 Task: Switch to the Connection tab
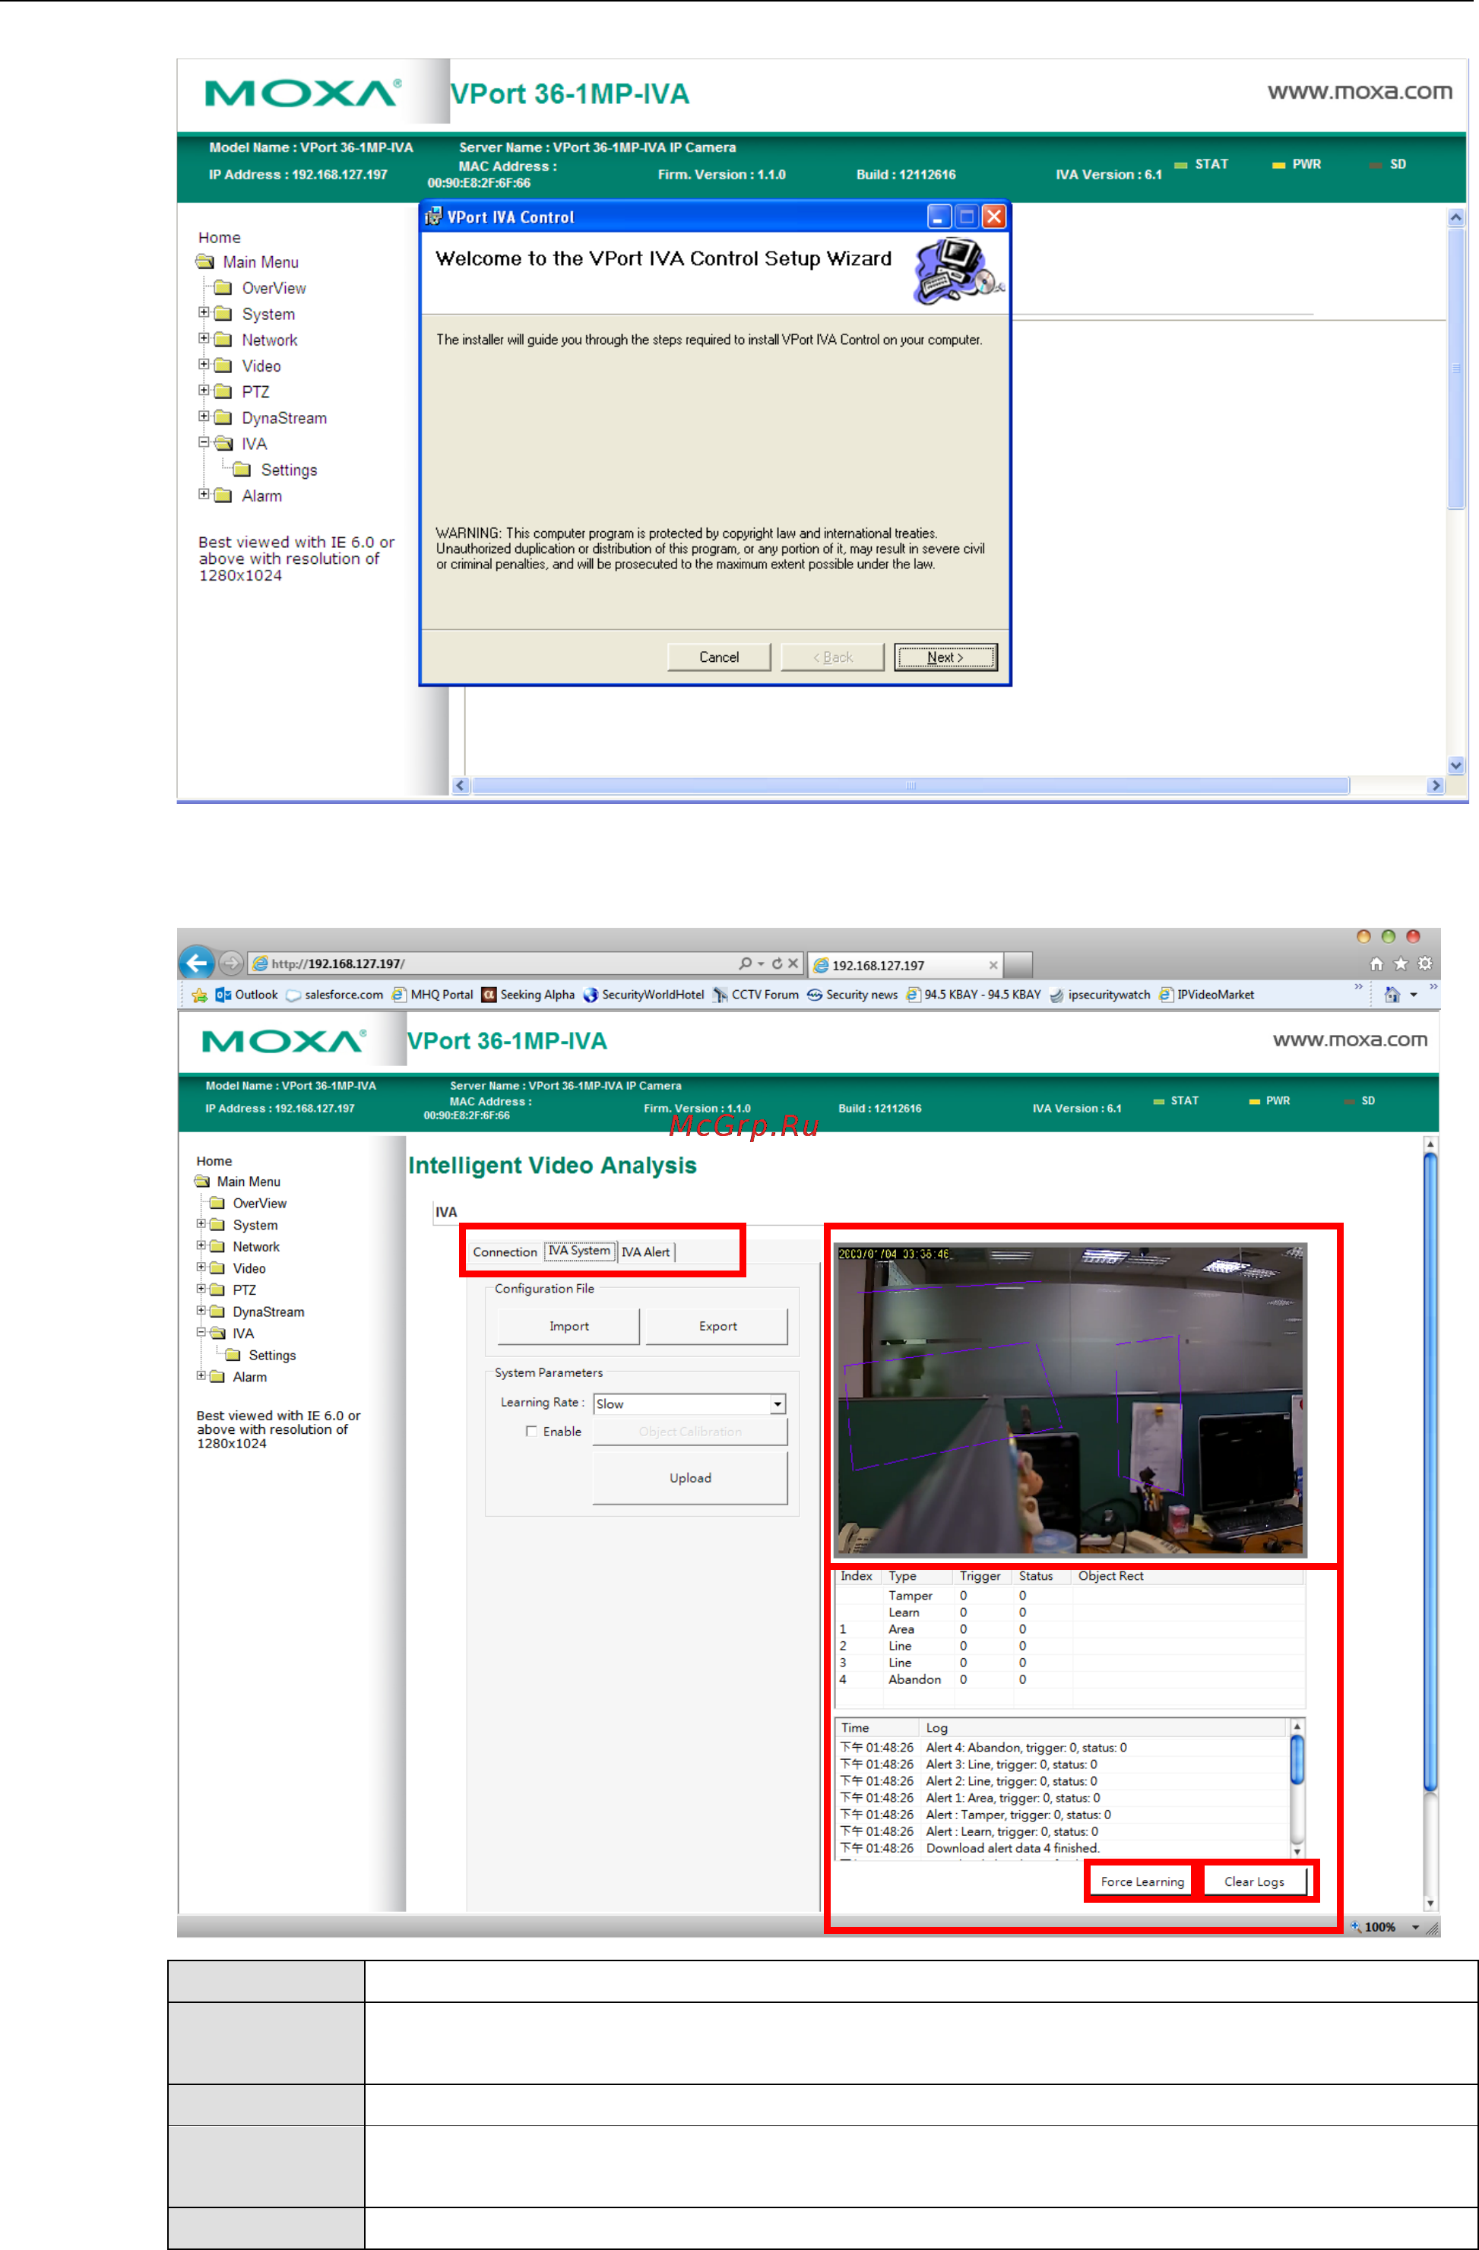[505, 1252]
